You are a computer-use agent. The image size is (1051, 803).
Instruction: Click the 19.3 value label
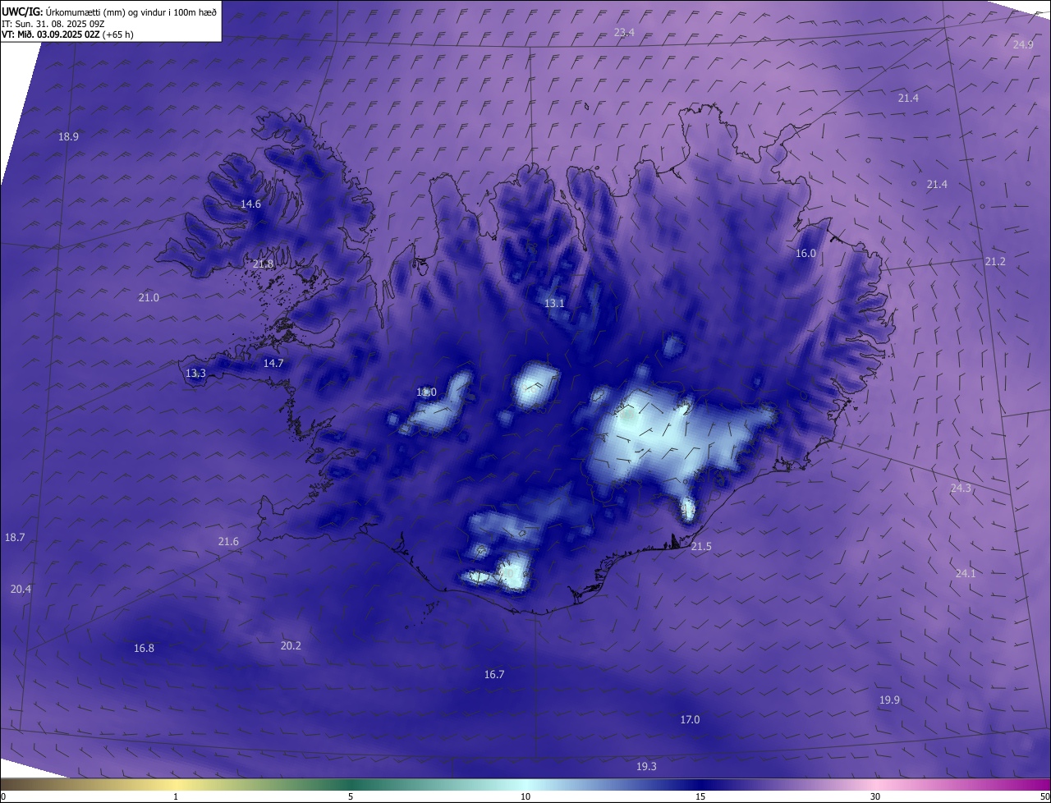click(x=646, y=766)
